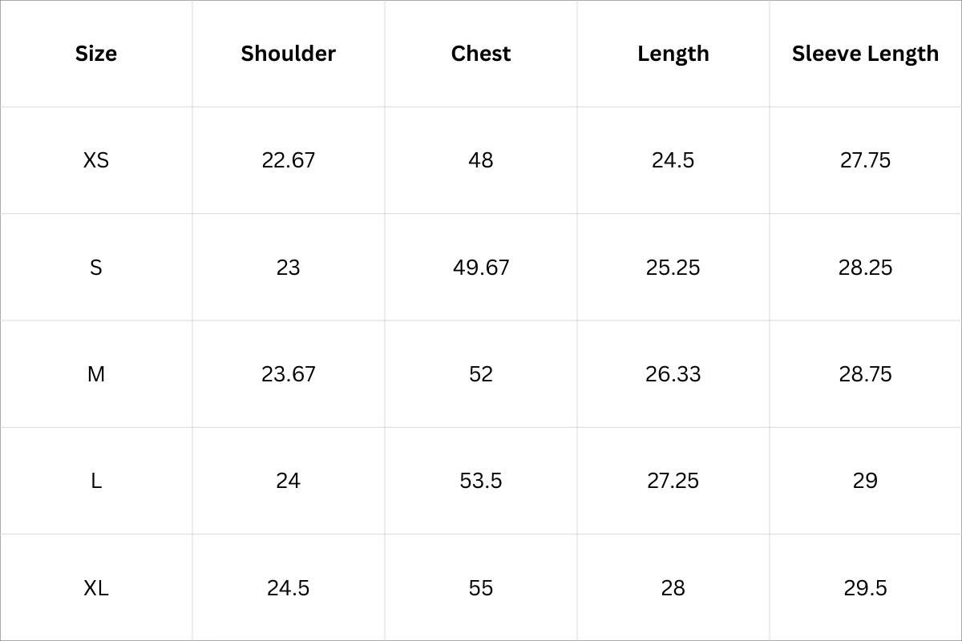Click the XS shoulder value 22.67
The height and width of the screenshot is (641, 962).
pyautogui.click(x=289, y=160)
